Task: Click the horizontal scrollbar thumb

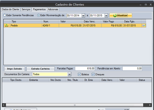Action: (x=75, y=105)
